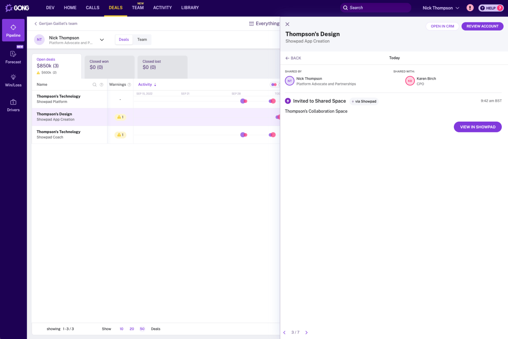The height and width of the screenshot is (339, 508).
Task: Switch to the Team view toggle
Action: (142, 40)
